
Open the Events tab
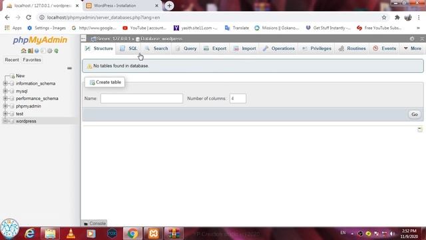click(385, 49)
